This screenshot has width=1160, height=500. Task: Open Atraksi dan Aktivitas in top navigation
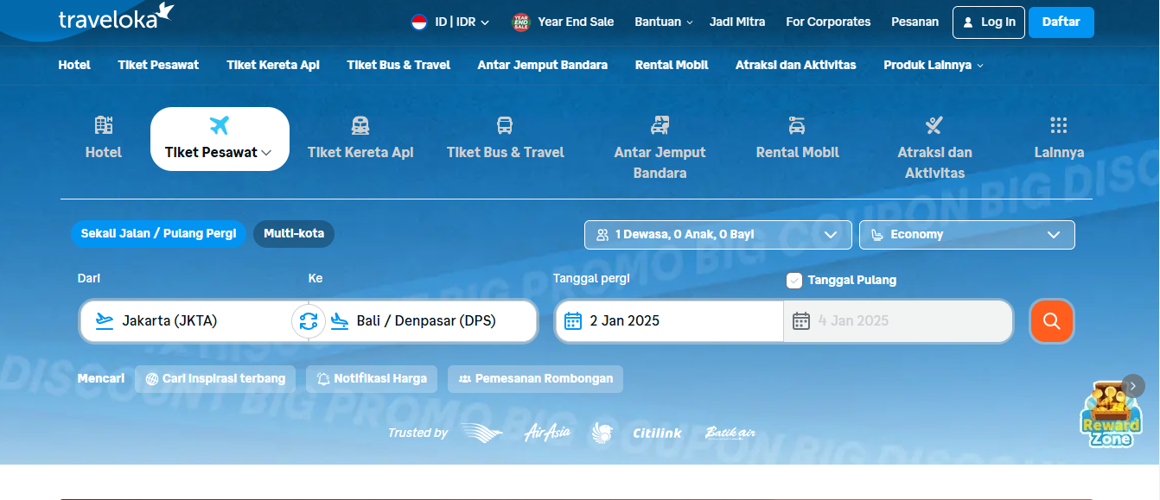pyautogui.click(x=796, y=65)
